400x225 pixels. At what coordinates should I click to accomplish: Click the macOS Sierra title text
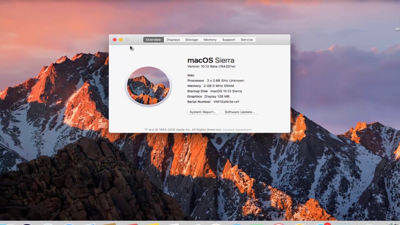(x=211, y=60)
